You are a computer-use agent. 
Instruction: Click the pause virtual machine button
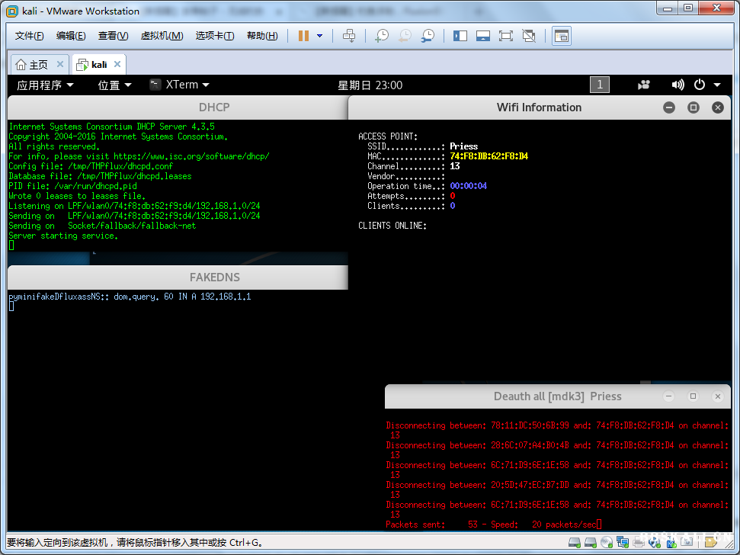[303, 36]
